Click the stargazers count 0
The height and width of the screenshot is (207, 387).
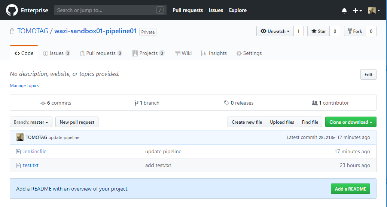[x=335, y=31]
